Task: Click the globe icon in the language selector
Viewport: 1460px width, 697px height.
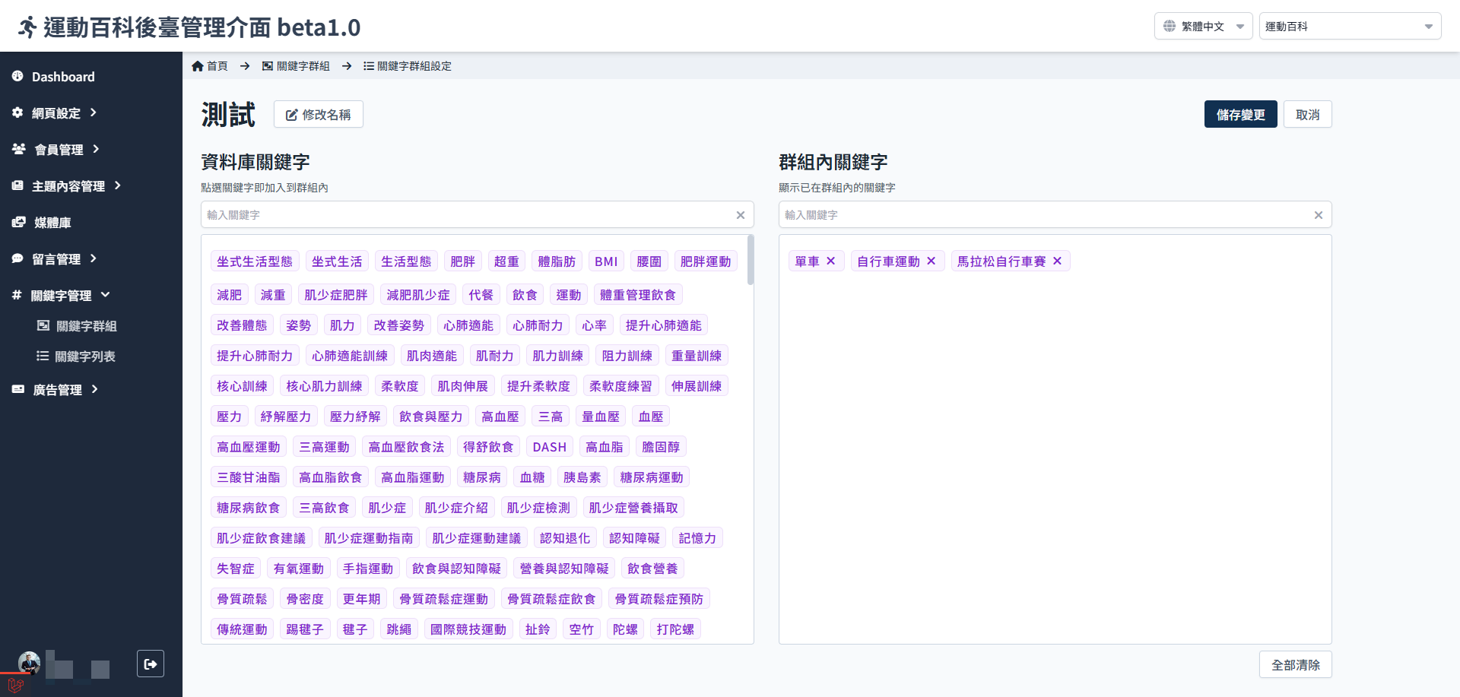Action: point(1170,26)
